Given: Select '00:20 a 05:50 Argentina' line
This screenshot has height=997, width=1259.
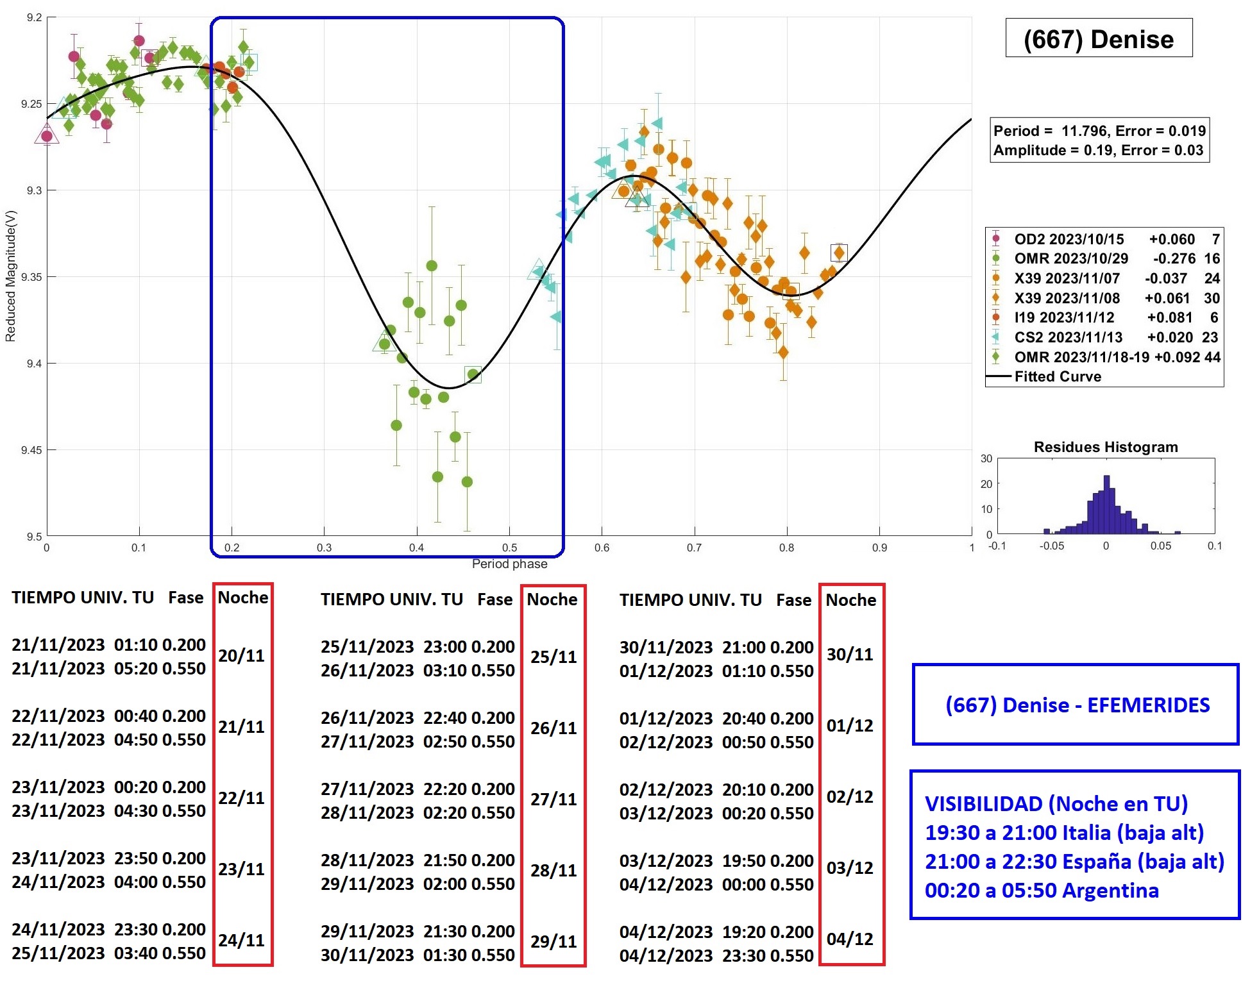Looking at the screenshot, I should pos(1042,890).
